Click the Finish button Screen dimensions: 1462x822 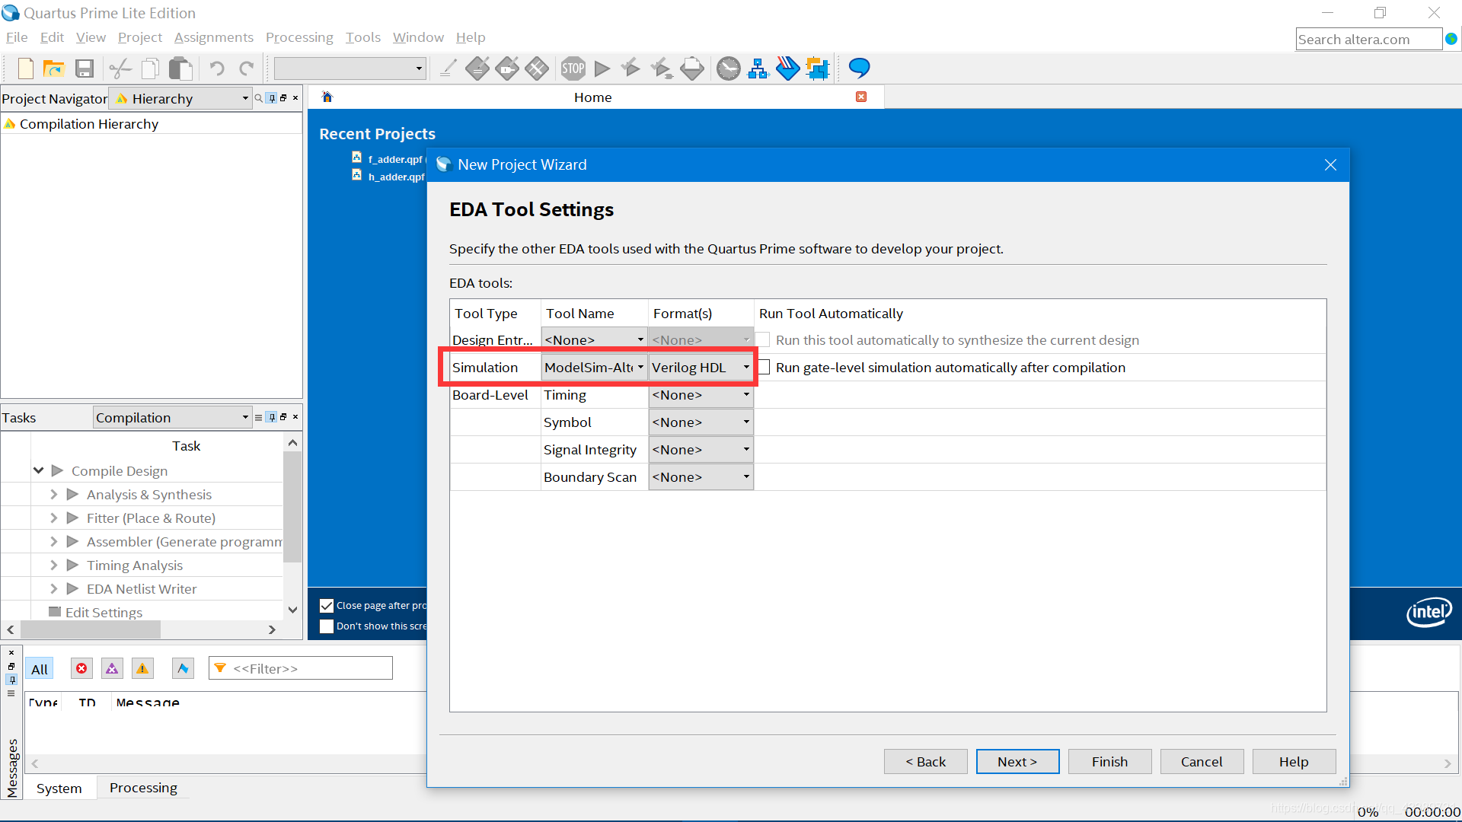1109,762
